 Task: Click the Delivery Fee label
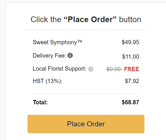pos(49,56)
